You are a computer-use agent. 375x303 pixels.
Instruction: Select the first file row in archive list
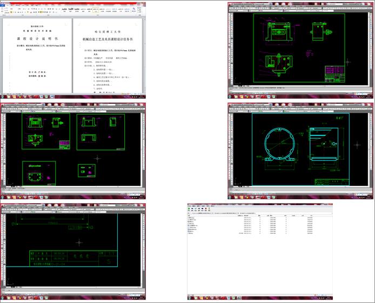(x=251, y=218)
